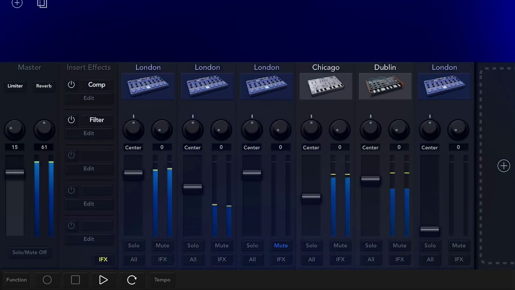The height and width of the screenshot is (290, 515).
Task: Toggle the master Reverb
Action: 44,86
